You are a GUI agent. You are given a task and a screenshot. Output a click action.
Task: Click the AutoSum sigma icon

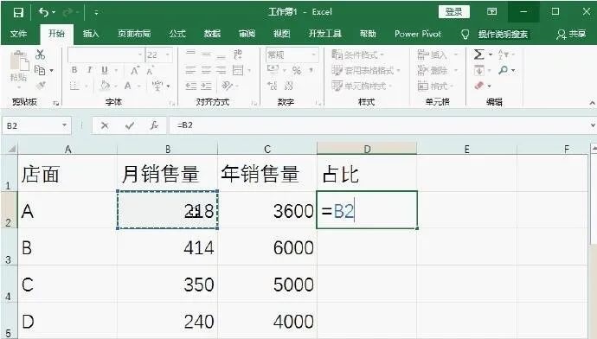click(x=479, y=54)
